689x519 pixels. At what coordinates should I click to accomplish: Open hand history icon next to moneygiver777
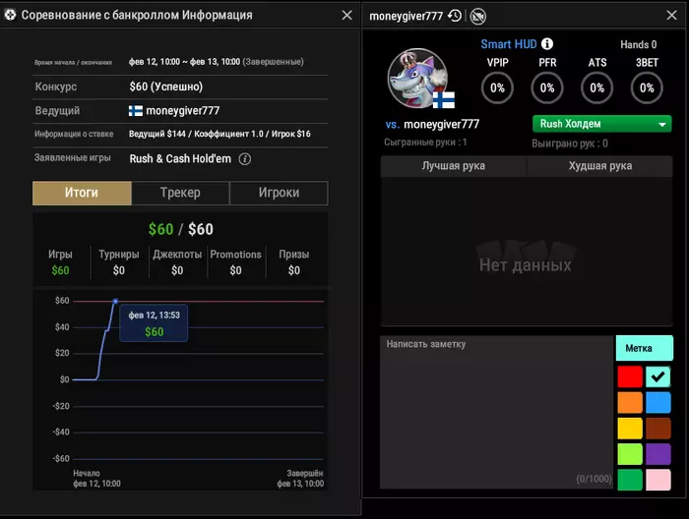tap(455, 16)
